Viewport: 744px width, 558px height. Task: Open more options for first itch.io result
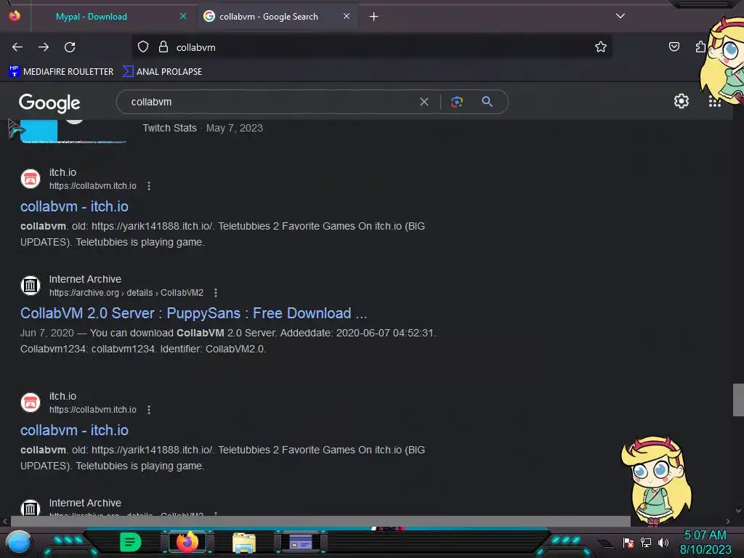tap(149, 186)
